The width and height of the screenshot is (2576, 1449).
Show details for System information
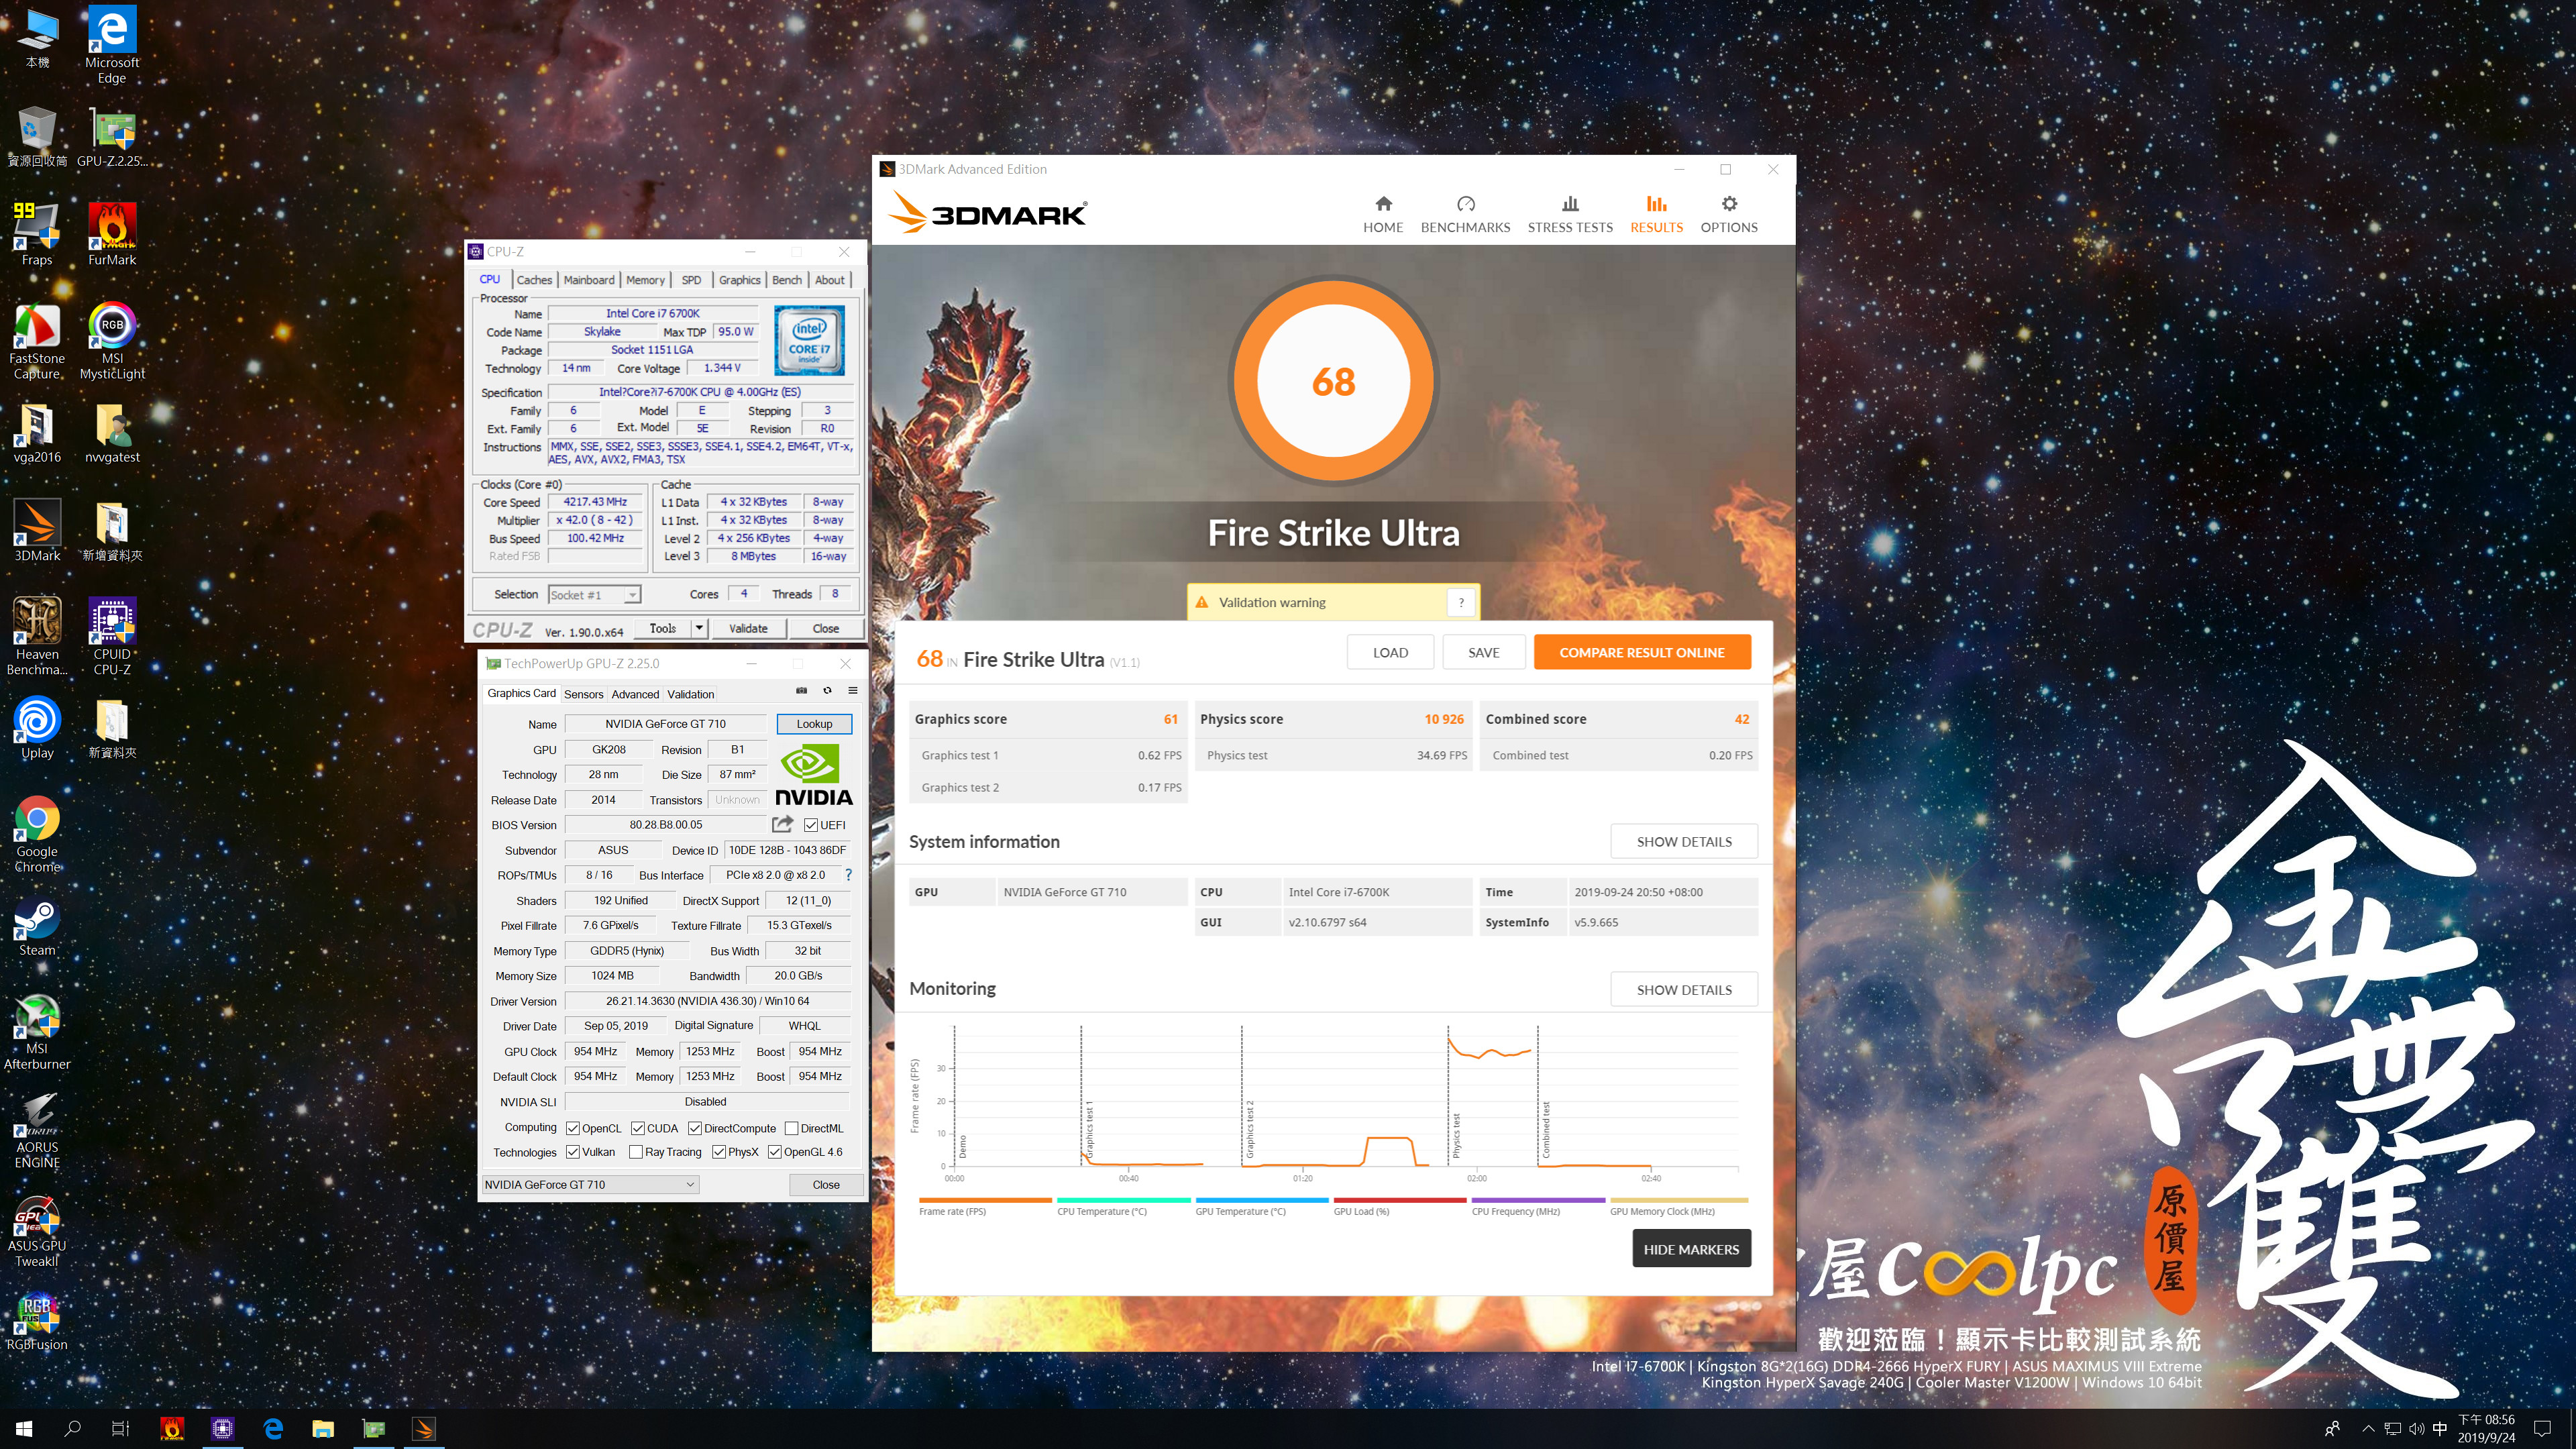click(x=1684, y=841)
